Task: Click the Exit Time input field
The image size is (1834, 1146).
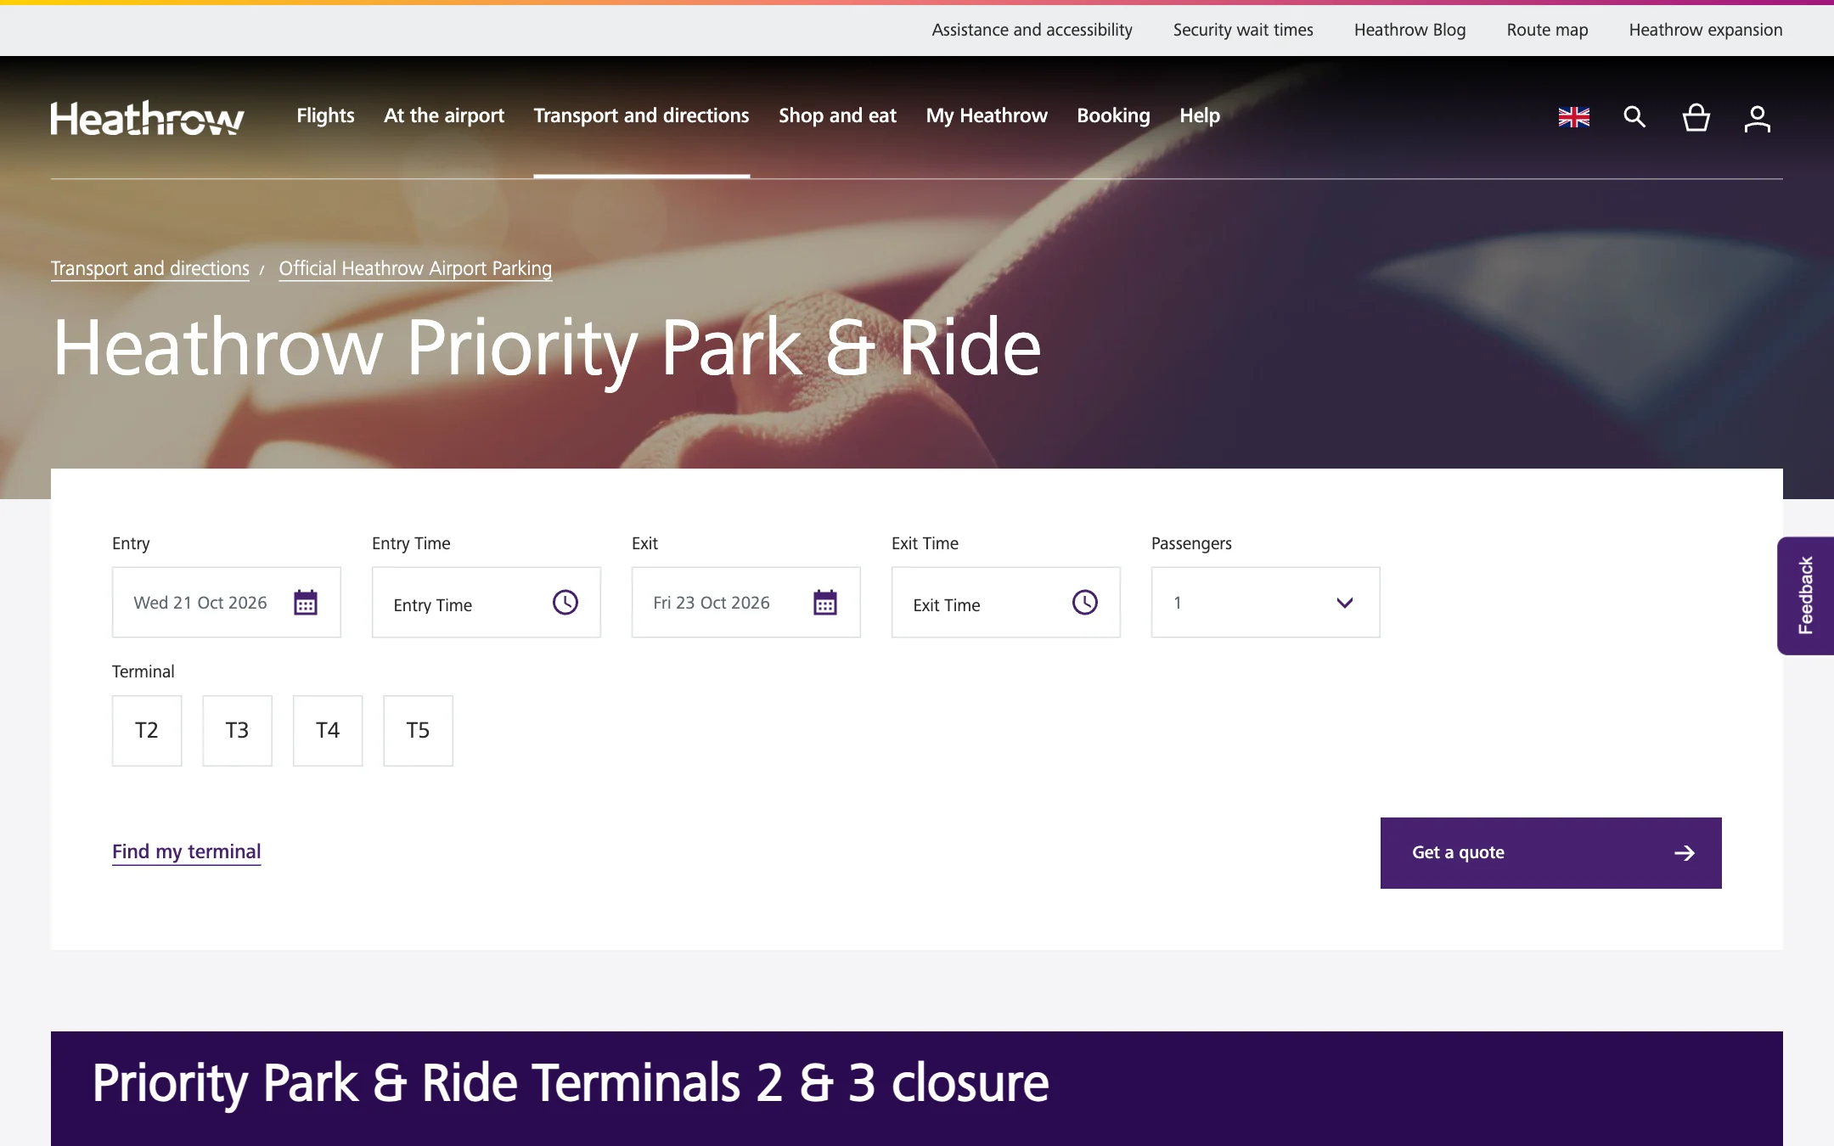Action: [x=1005, y=603]
